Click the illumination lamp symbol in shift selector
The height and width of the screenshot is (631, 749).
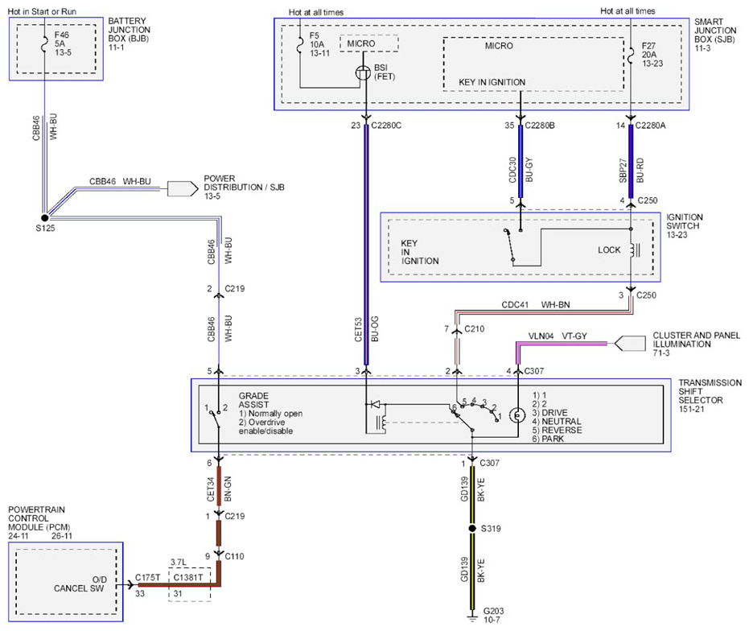coord(516,415)
